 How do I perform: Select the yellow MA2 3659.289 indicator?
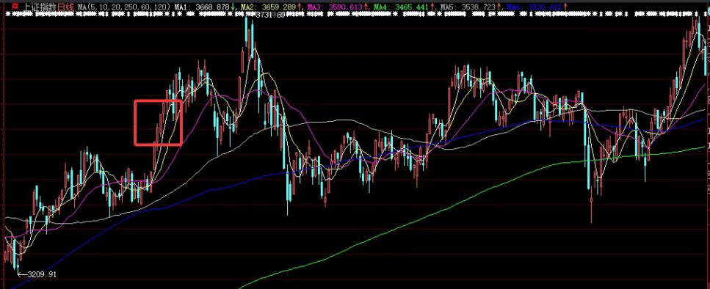pyautogui.click(x=267, y=7)
